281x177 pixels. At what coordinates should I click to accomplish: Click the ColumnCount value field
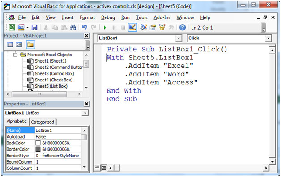tap(58, 168)
